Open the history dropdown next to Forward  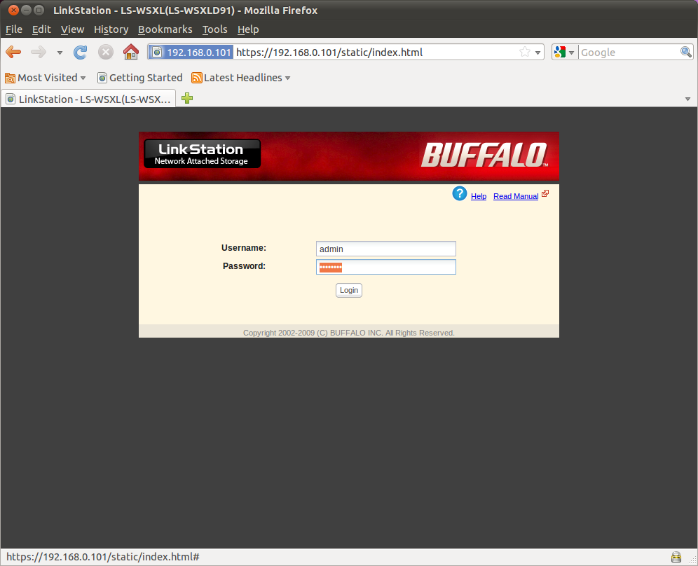60,53
